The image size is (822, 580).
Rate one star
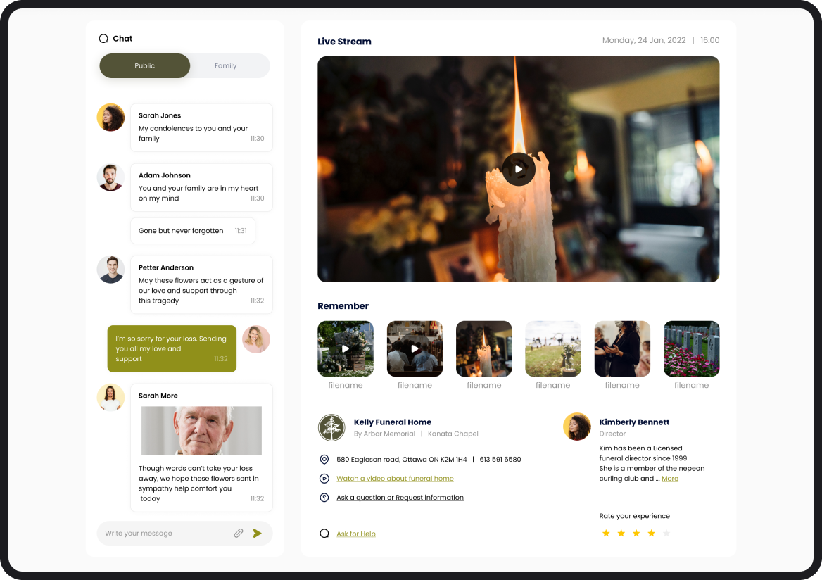pos(606,534)
